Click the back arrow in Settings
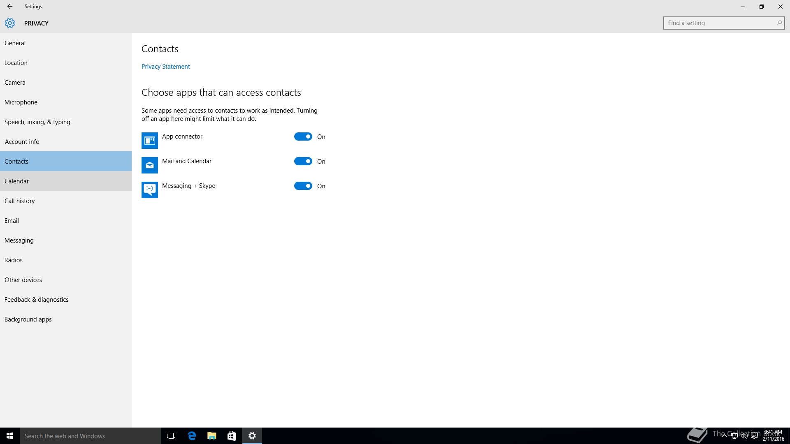This screenshot has width=790, height=444. pos(10,7)
